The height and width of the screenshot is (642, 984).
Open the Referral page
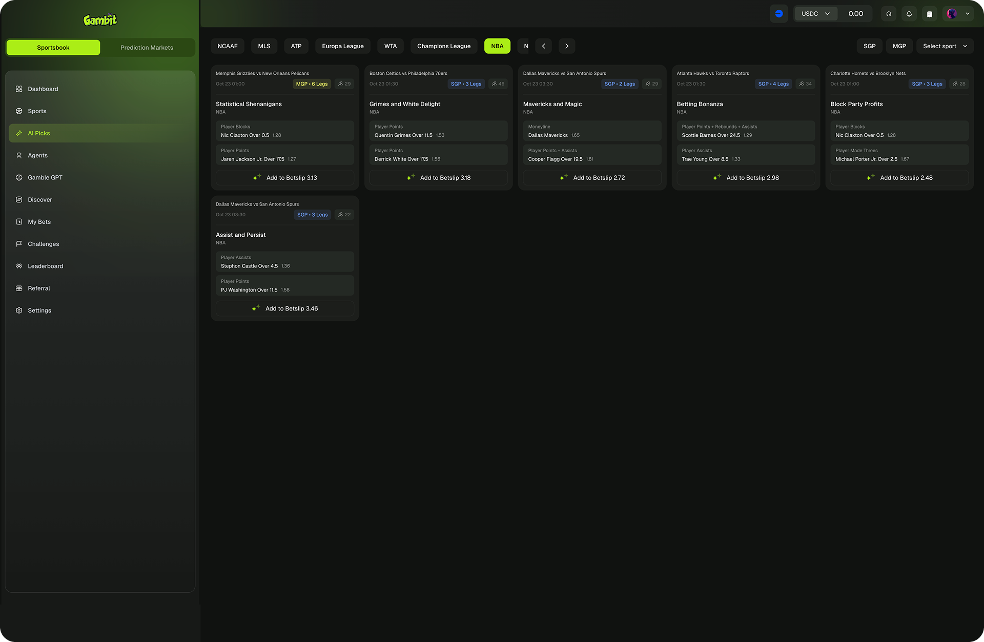(x=39, y=288)
